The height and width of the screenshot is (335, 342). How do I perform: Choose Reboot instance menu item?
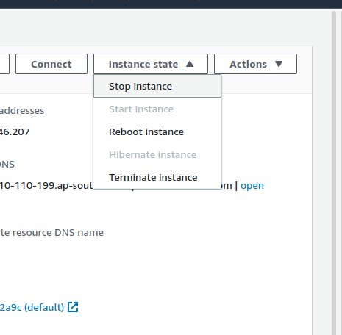click(x=157, y=132)
